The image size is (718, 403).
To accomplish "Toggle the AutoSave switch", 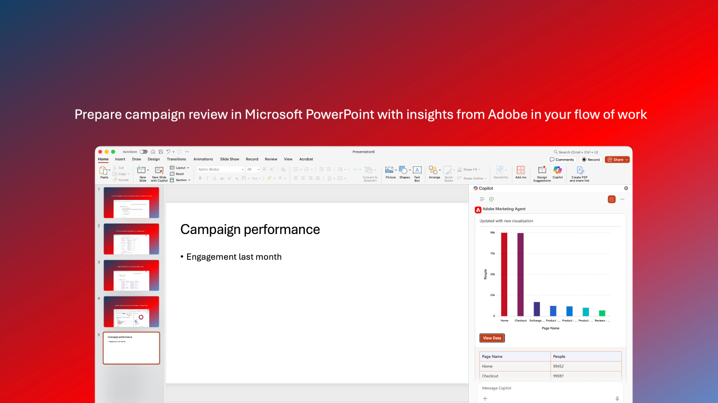I will pos(143,152).
